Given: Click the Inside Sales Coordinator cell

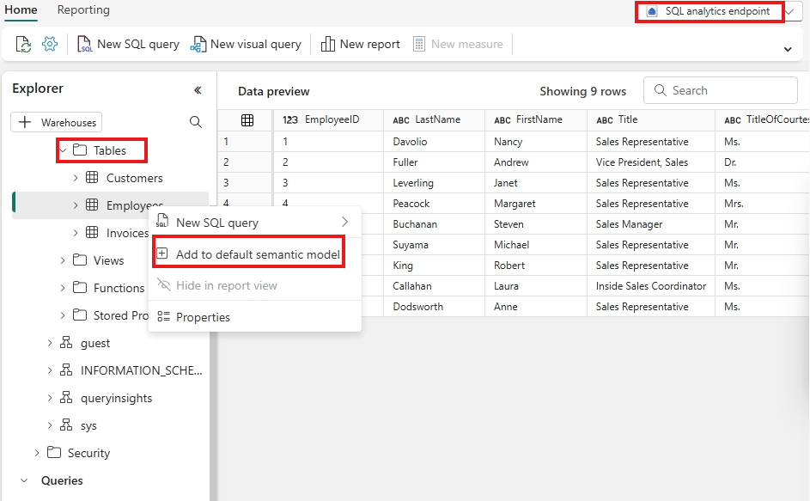Looking at the screenshot, I should [x=651, y=286].
